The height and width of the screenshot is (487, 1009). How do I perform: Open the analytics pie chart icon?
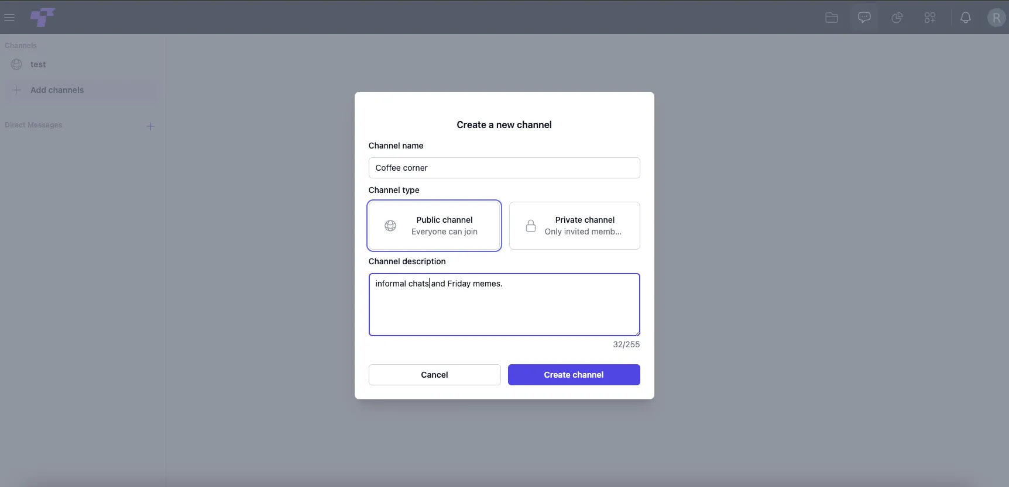pyautogui.click(x=897, y=18)
